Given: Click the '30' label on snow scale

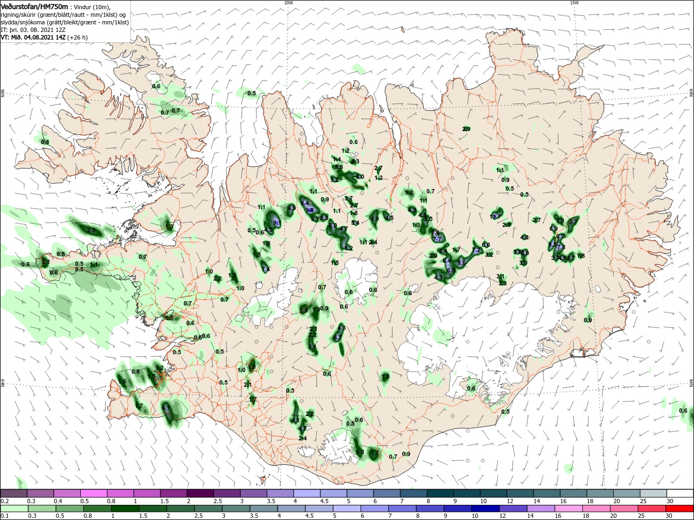Looking at the screenshot, I should 669,502.
